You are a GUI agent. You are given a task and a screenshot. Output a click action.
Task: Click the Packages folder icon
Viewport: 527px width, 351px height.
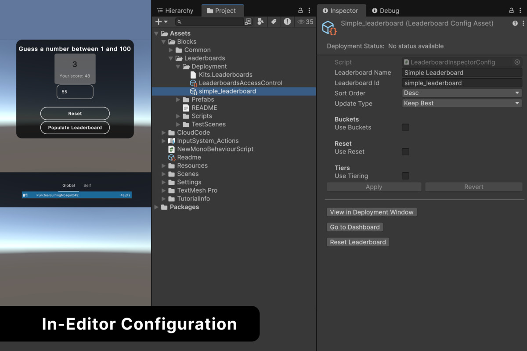pyautogui.click(x=164, y=207)
